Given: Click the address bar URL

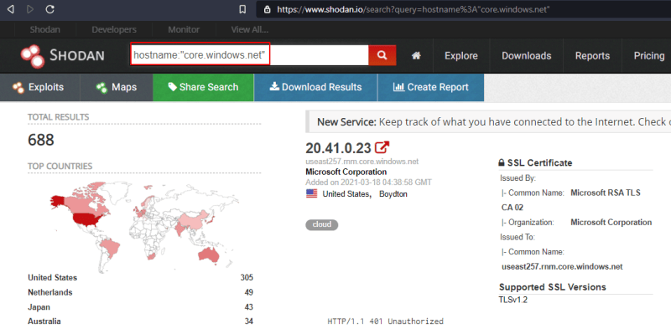Looking at the screenshot, I should 413,9.
